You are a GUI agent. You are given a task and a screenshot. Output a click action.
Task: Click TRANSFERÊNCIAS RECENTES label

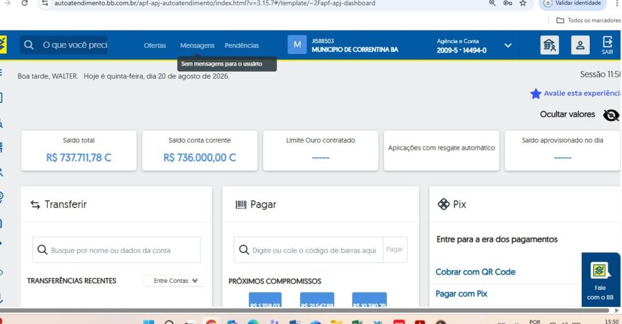click(x=72, y=280)
